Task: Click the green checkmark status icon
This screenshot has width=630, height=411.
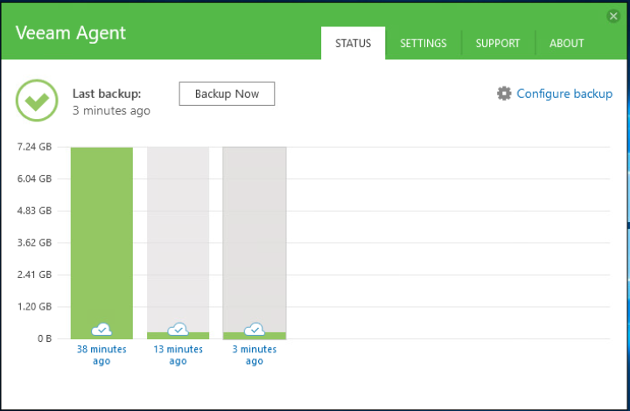Action: coord(37,101)
